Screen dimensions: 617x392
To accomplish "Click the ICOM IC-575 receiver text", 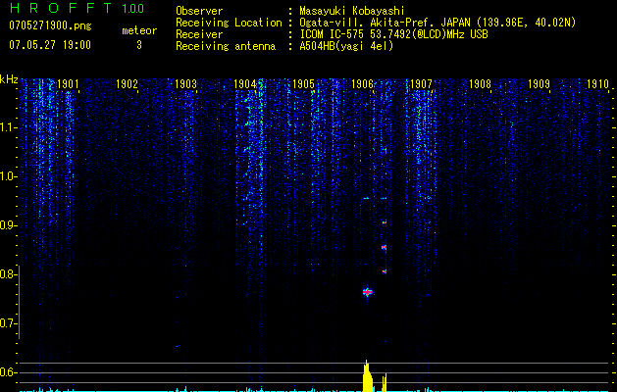I will coord(393,34).
